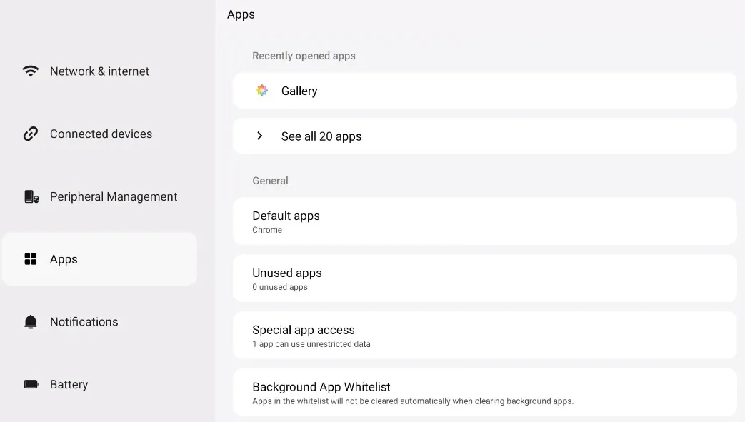745x422 pixels.
Task: Select Peripheral Management in sidebar
Action: pos(114,196)
